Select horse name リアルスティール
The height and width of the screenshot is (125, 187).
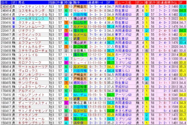[x=31, y=119]
